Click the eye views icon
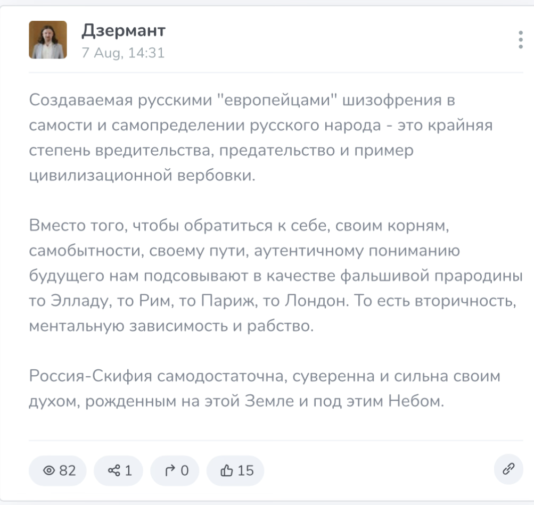This screenshot has height=505, width=534. point(48,470)
